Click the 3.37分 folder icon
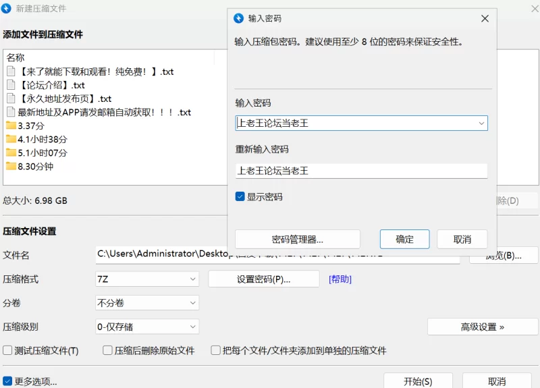The width and height of the screenshot is (540, 388). 11,126
